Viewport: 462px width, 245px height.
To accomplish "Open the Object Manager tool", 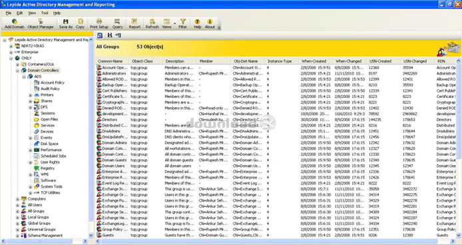I will [x=41, y=23].
